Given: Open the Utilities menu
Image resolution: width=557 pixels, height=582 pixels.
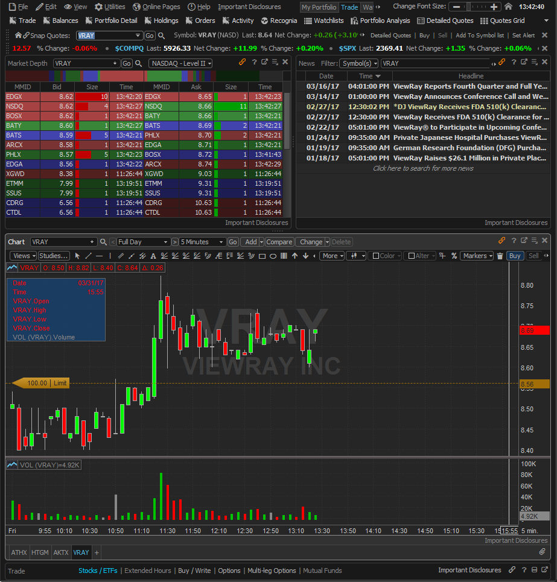Looking at the screenshot, I should point(110,7).
